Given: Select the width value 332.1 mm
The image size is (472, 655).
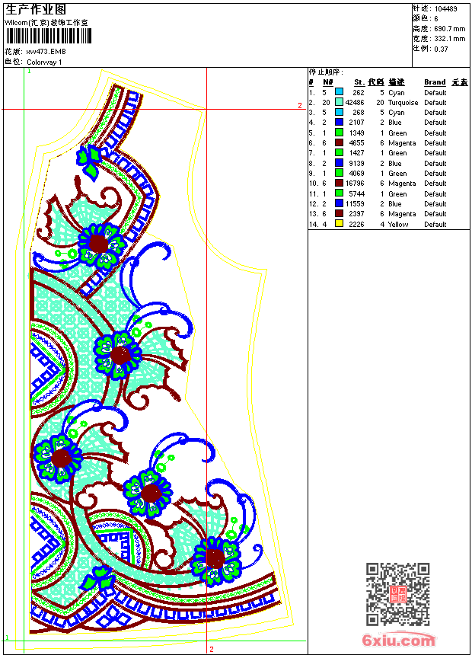Looking at the screenshot, I should pos(449,39).
